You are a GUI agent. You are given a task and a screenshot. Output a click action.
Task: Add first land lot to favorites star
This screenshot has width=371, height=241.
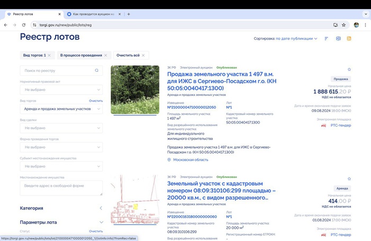pos(349,69)
